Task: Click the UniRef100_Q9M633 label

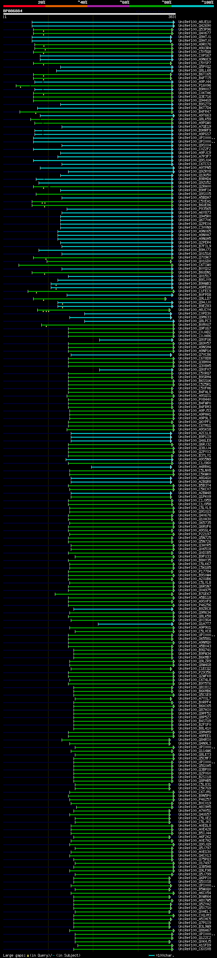Action: click(194, 318)
